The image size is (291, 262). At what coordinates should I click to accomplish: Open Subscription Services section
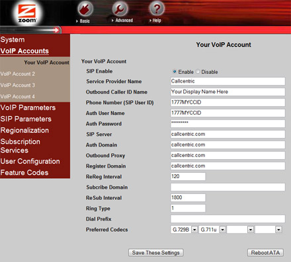[21, 146]
